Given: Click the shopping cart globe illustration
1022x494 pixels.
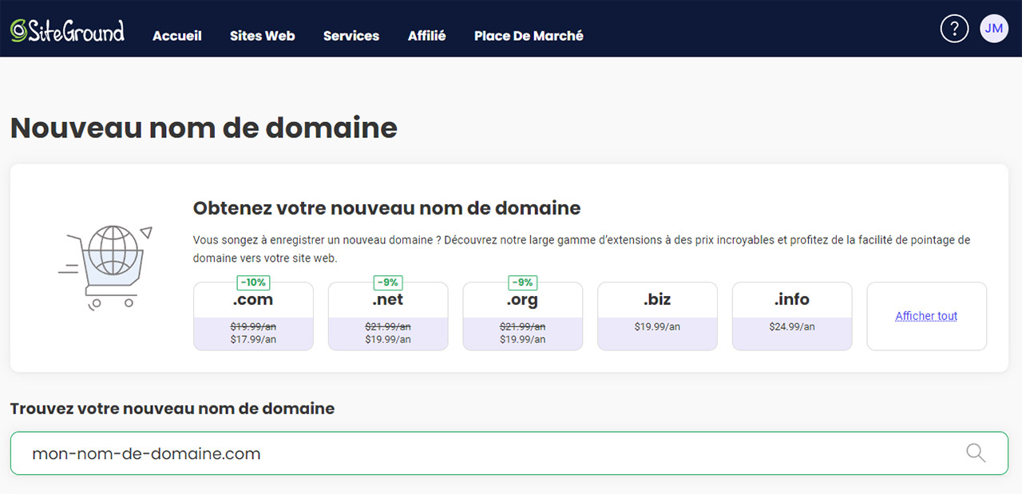Looking at the screenshot, I should 105,267.
